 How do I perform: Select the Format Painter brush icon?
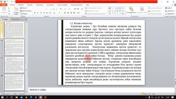point(9,14)
